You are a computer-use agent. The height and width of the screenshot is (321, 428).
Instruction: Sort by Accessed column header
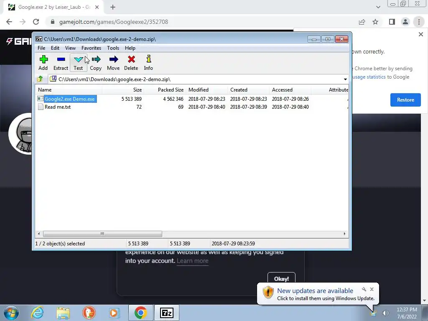(x=290, y=90)
